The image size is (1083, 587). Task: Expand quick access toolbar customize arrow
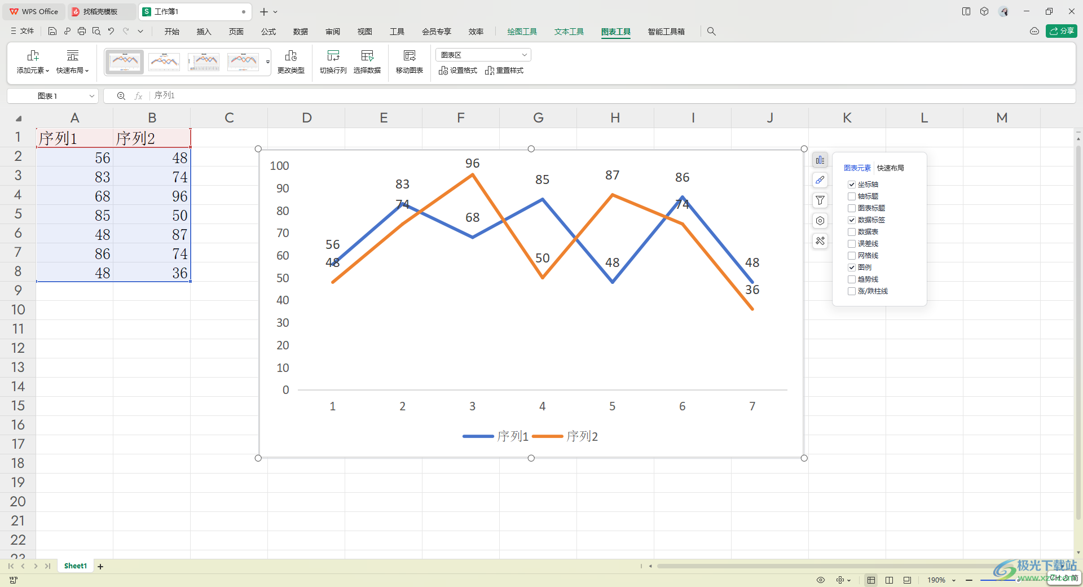click(x=140, y=32)
